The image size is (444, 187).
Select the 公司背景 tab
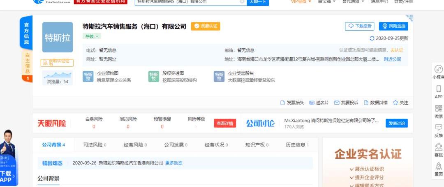pos(53,145)
